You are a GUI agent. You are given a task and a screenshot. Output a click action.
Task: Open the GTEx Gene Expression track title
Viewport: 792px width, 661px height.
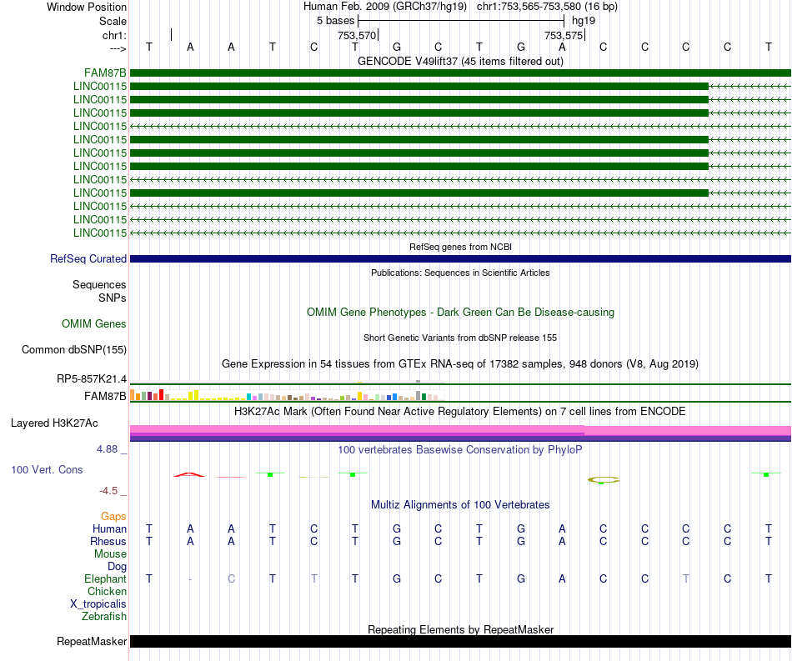460,364
